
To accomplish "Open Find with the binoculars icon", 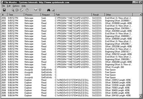I will [49, 10].
